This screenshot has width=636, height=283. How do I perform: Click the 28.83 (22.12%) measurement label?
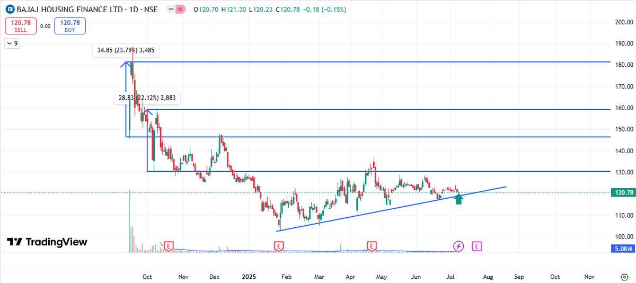147,98
